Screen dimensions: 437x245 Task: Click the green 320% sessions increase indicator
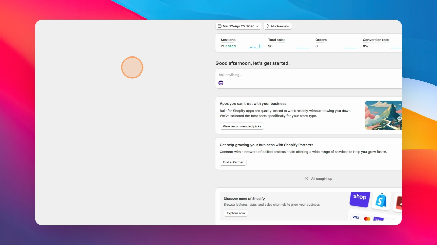[x=231, y=46]
